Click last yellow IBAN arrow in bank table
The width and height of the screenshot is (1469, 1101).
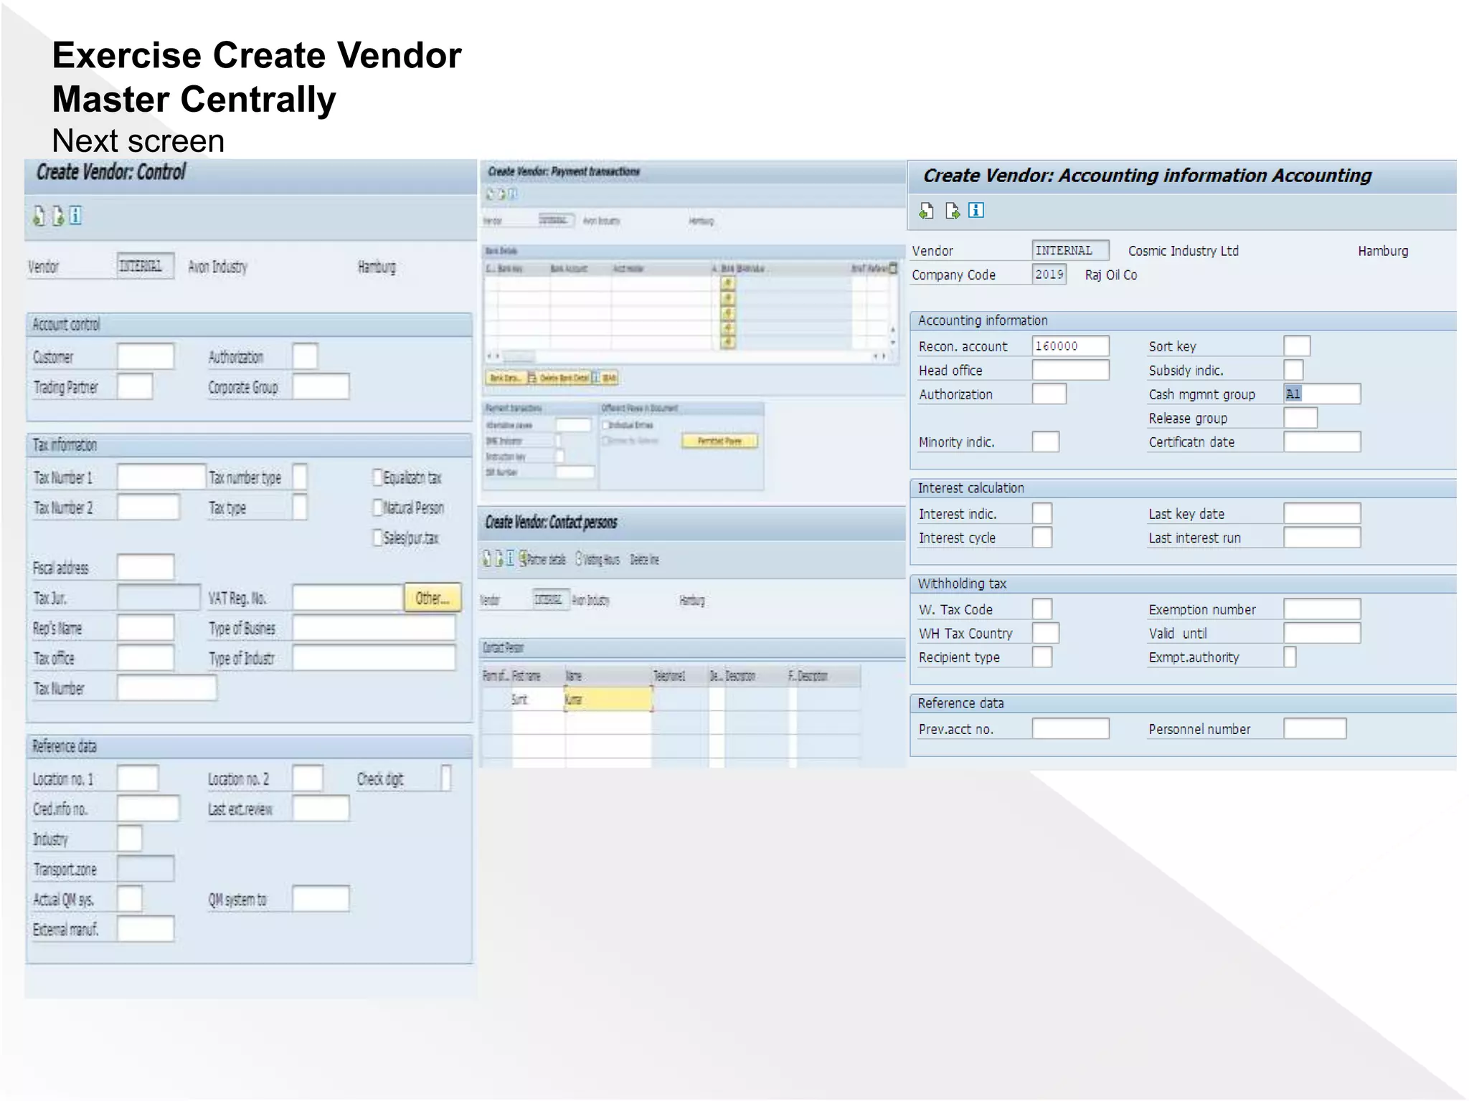(x=728, y=343)
